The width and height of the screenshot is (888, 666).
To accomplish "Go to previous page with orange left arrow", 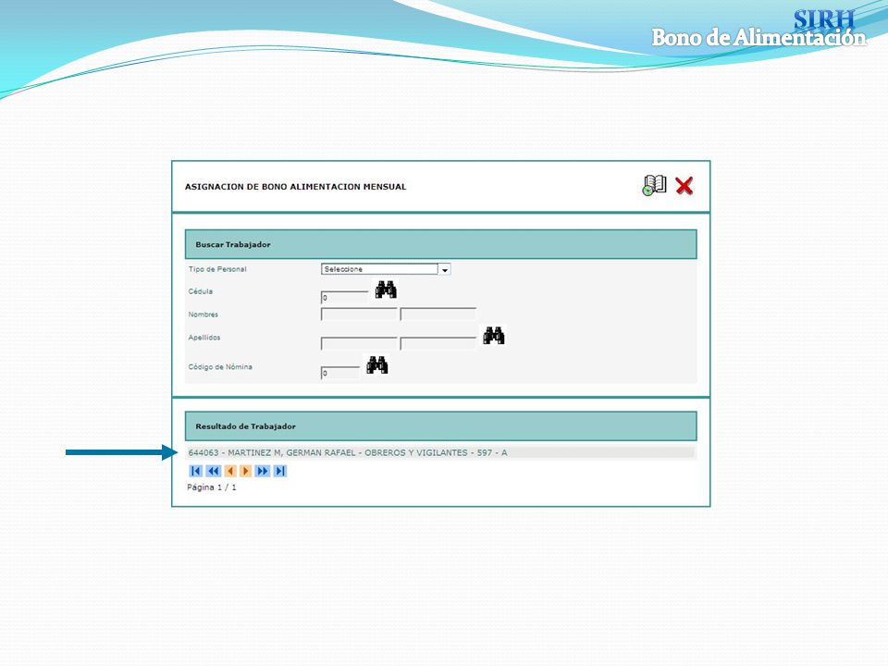I will tap(230, 471).
